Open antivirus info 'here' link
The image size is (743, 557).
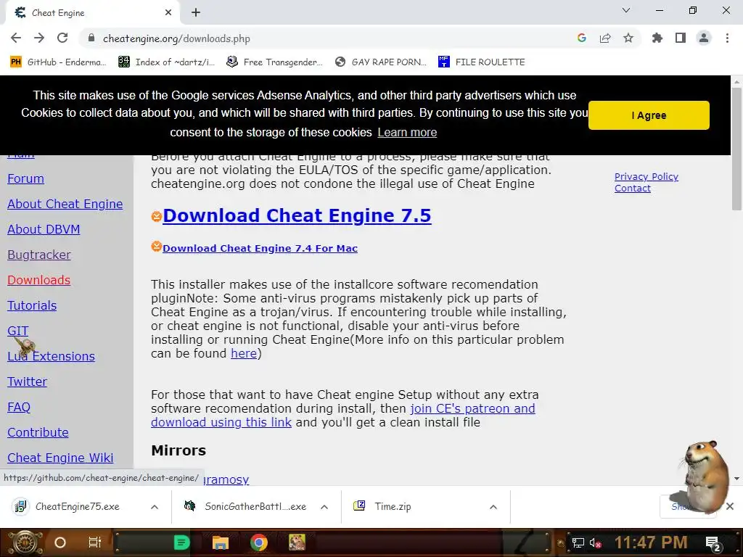[x=244, y=353]
